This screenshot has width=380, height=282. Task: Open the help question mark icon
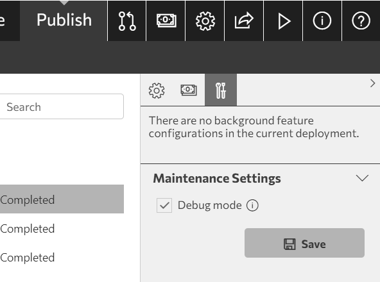(361, 21)
